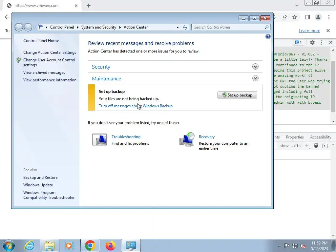The image size is (336, 252).
Task: Expand the Maintenance section chevron
Action: click(255, 78)
